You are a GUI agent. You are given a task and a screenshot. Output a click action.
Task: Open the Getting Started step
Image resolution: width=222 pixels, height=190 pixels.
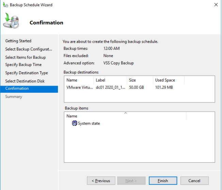tap(18, 41)
